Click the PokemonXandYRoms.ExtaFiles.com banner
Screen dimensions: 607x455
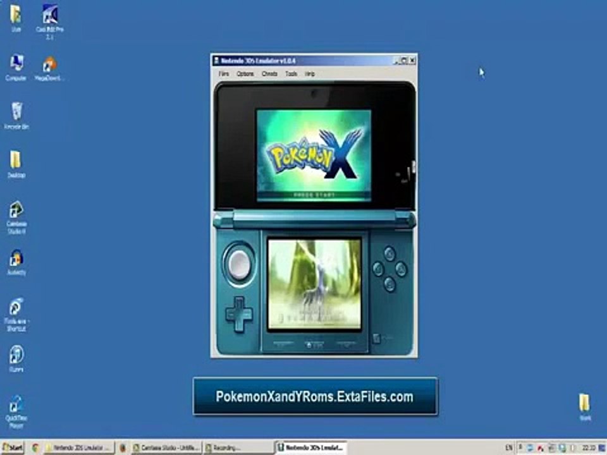pos(315,396)
